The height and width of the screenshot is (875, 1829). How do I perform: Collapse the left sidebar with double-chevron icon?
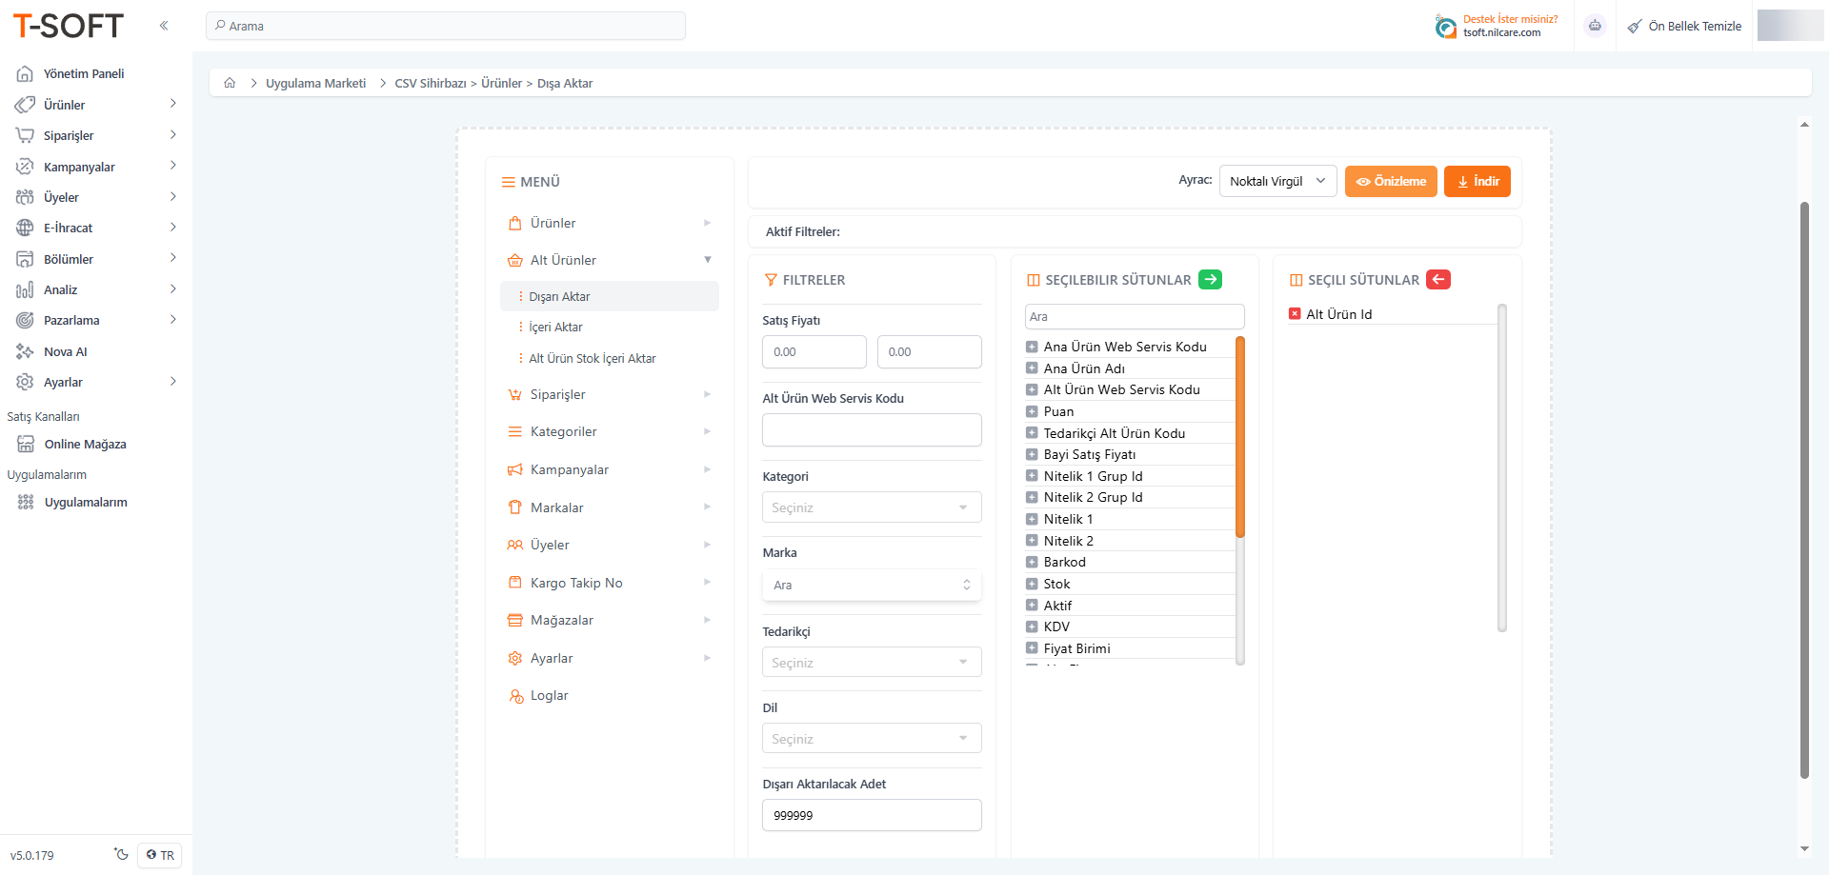[x=164, y=26]
